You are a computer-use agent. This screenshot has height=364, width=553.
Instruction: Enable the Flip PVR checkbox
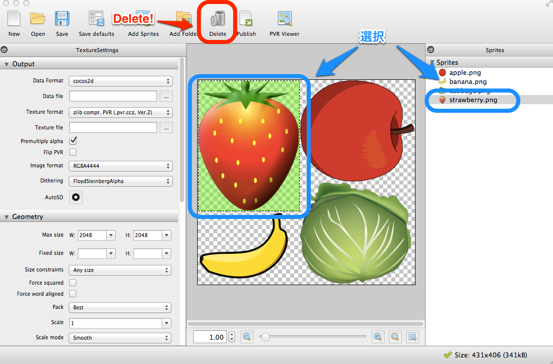coord(73,152)
